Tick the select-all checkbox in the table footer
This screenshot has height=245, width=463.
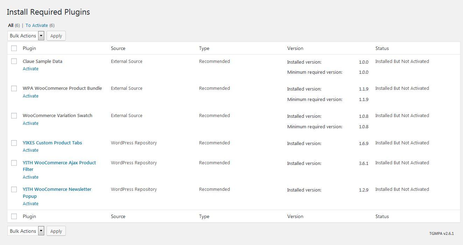[x=14, y=216]
